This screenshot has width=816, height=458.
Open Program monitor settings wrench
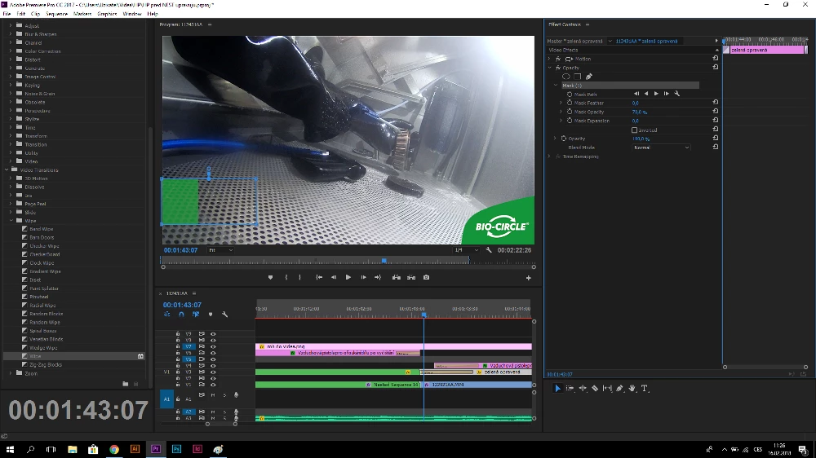pos(489,250)
